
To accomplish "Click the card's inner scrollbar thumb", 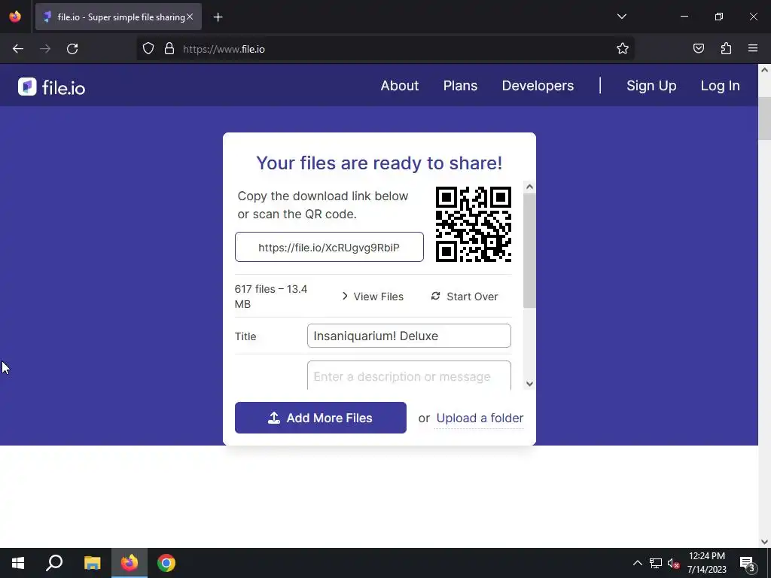I will [529, 251].
